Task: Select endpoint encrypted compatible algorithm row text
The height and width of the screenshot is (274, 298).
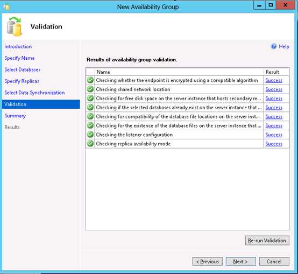Action: (x=177, y=80)
